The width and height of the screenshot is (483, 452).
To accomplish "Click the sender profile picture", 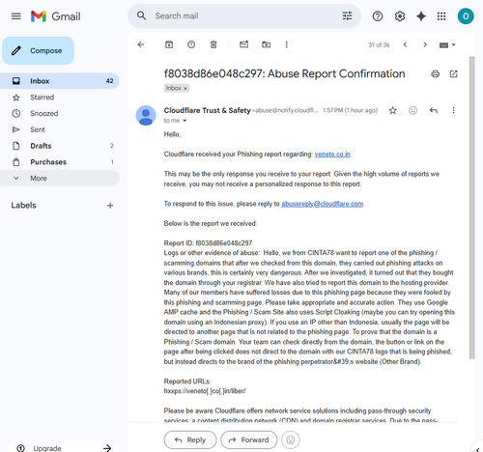I will [x=146, y=115].
